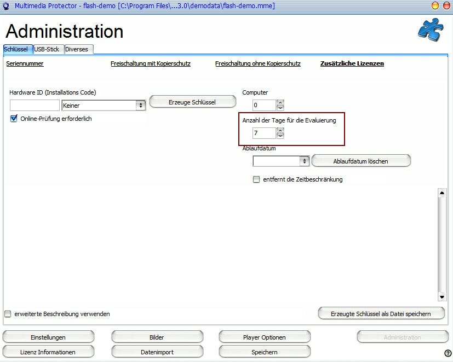The width and height of the screenshot is (453, 362).
Task: Increase the Computer count with up arrow
Action: pos(280,102)
